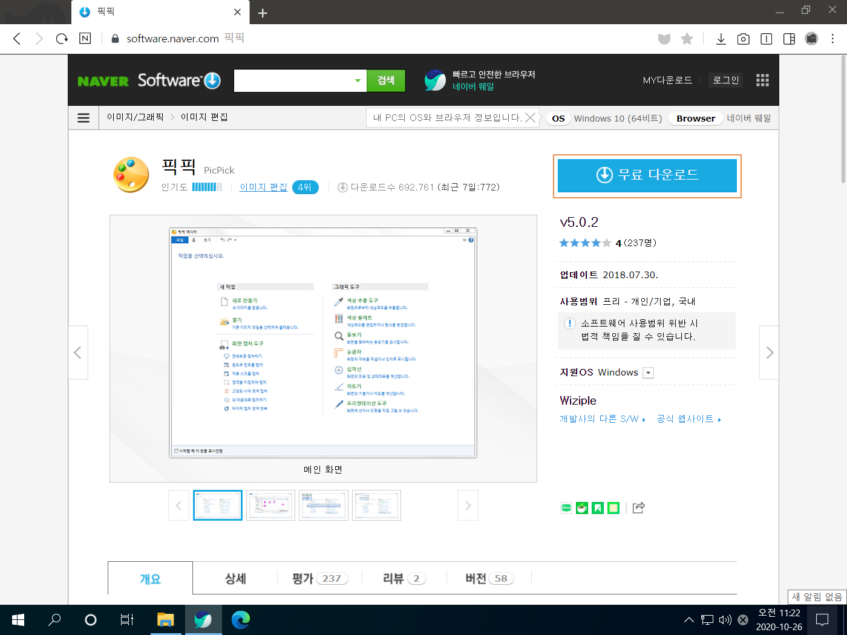The width and height of the screenshot is (847, 635).
Task: Bookmark this page with the star icon
Action: 687,39
